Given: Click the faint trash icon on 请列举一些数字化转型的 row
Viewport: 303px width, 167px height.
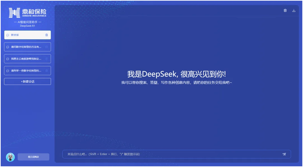Looking at the screenshot, I should point(47,71).
